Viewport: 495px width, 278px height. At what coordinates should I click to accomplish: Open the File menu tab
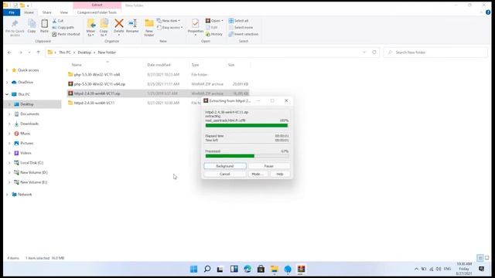tap(12, 12)
